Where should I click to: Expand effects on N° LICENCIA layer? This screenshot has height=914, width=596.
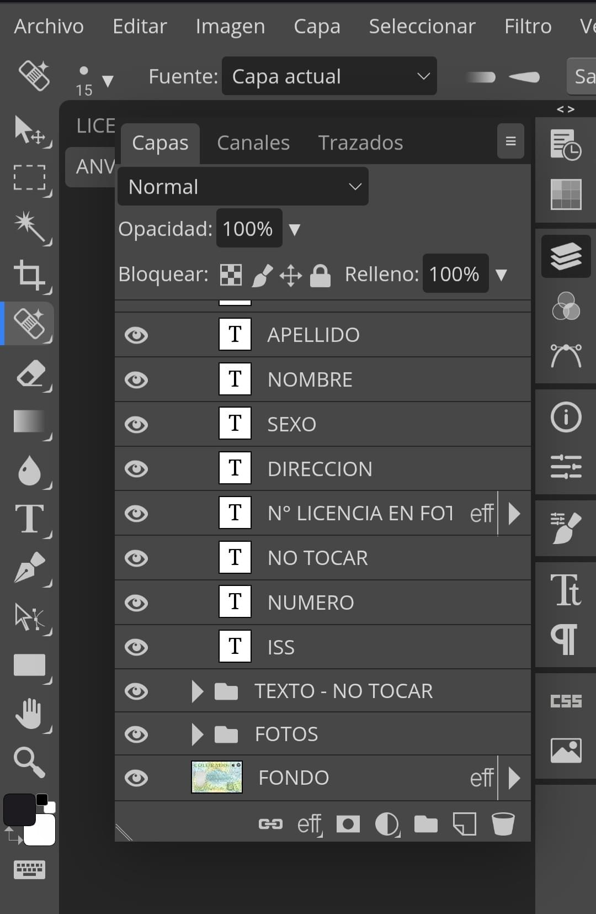514,514
